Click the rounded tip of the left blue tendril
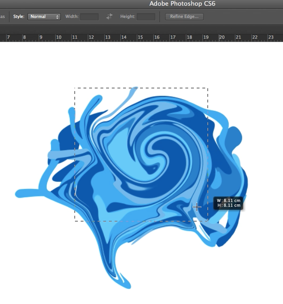Image resolution: width=283 pixels, height=304 pixels. click(x=19, y=193)
